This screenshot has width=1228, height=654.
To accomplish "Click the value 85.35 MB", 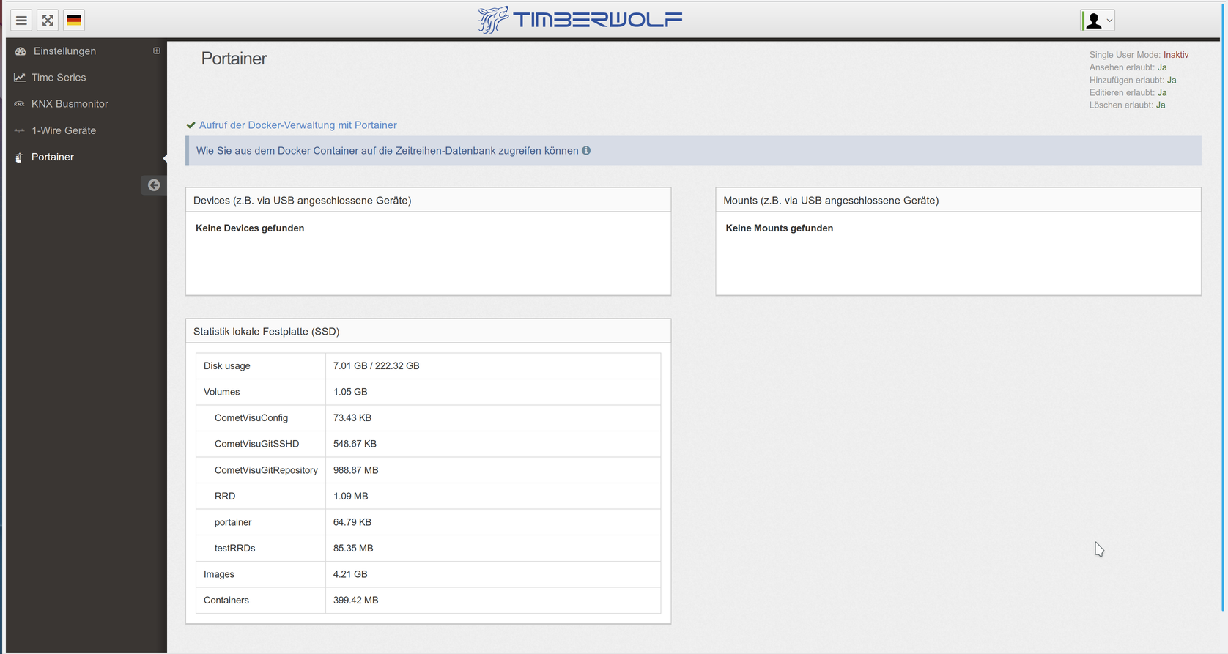I will click(353, 549).
